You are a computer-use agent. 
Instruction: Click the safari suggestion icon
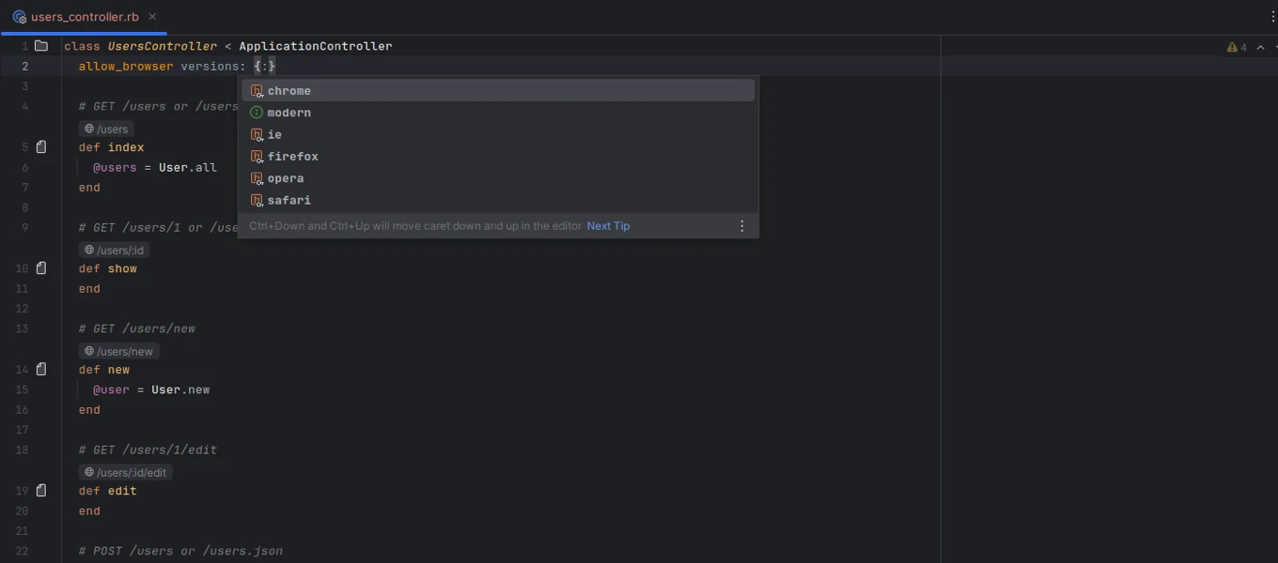[257, 200]
